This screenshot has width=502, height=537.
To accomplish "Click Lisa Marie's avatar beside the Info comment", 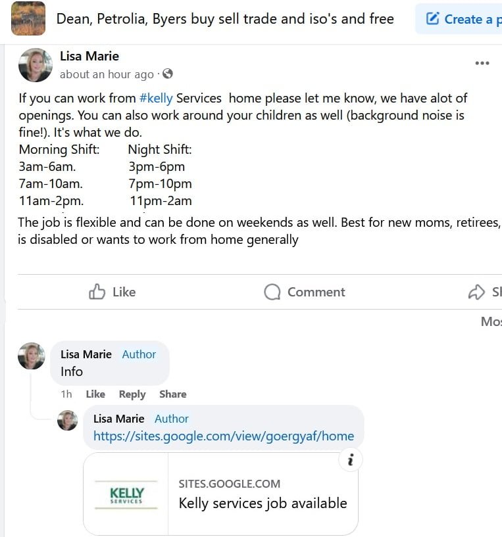I will pos(32,356).
